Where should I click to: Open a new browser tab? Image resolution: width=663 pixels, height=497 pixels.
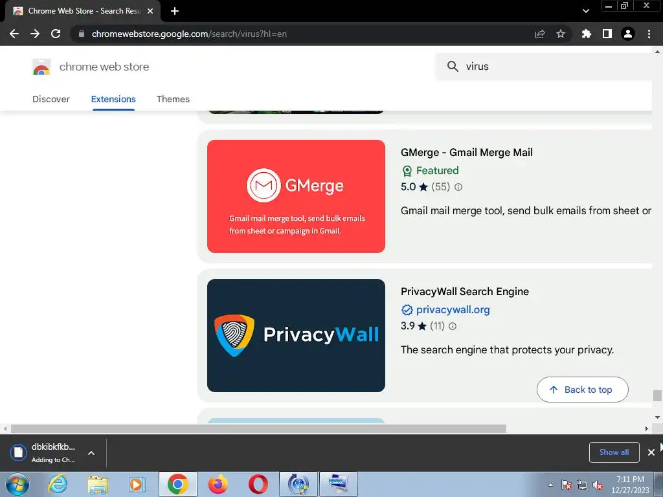click(175, 11)
